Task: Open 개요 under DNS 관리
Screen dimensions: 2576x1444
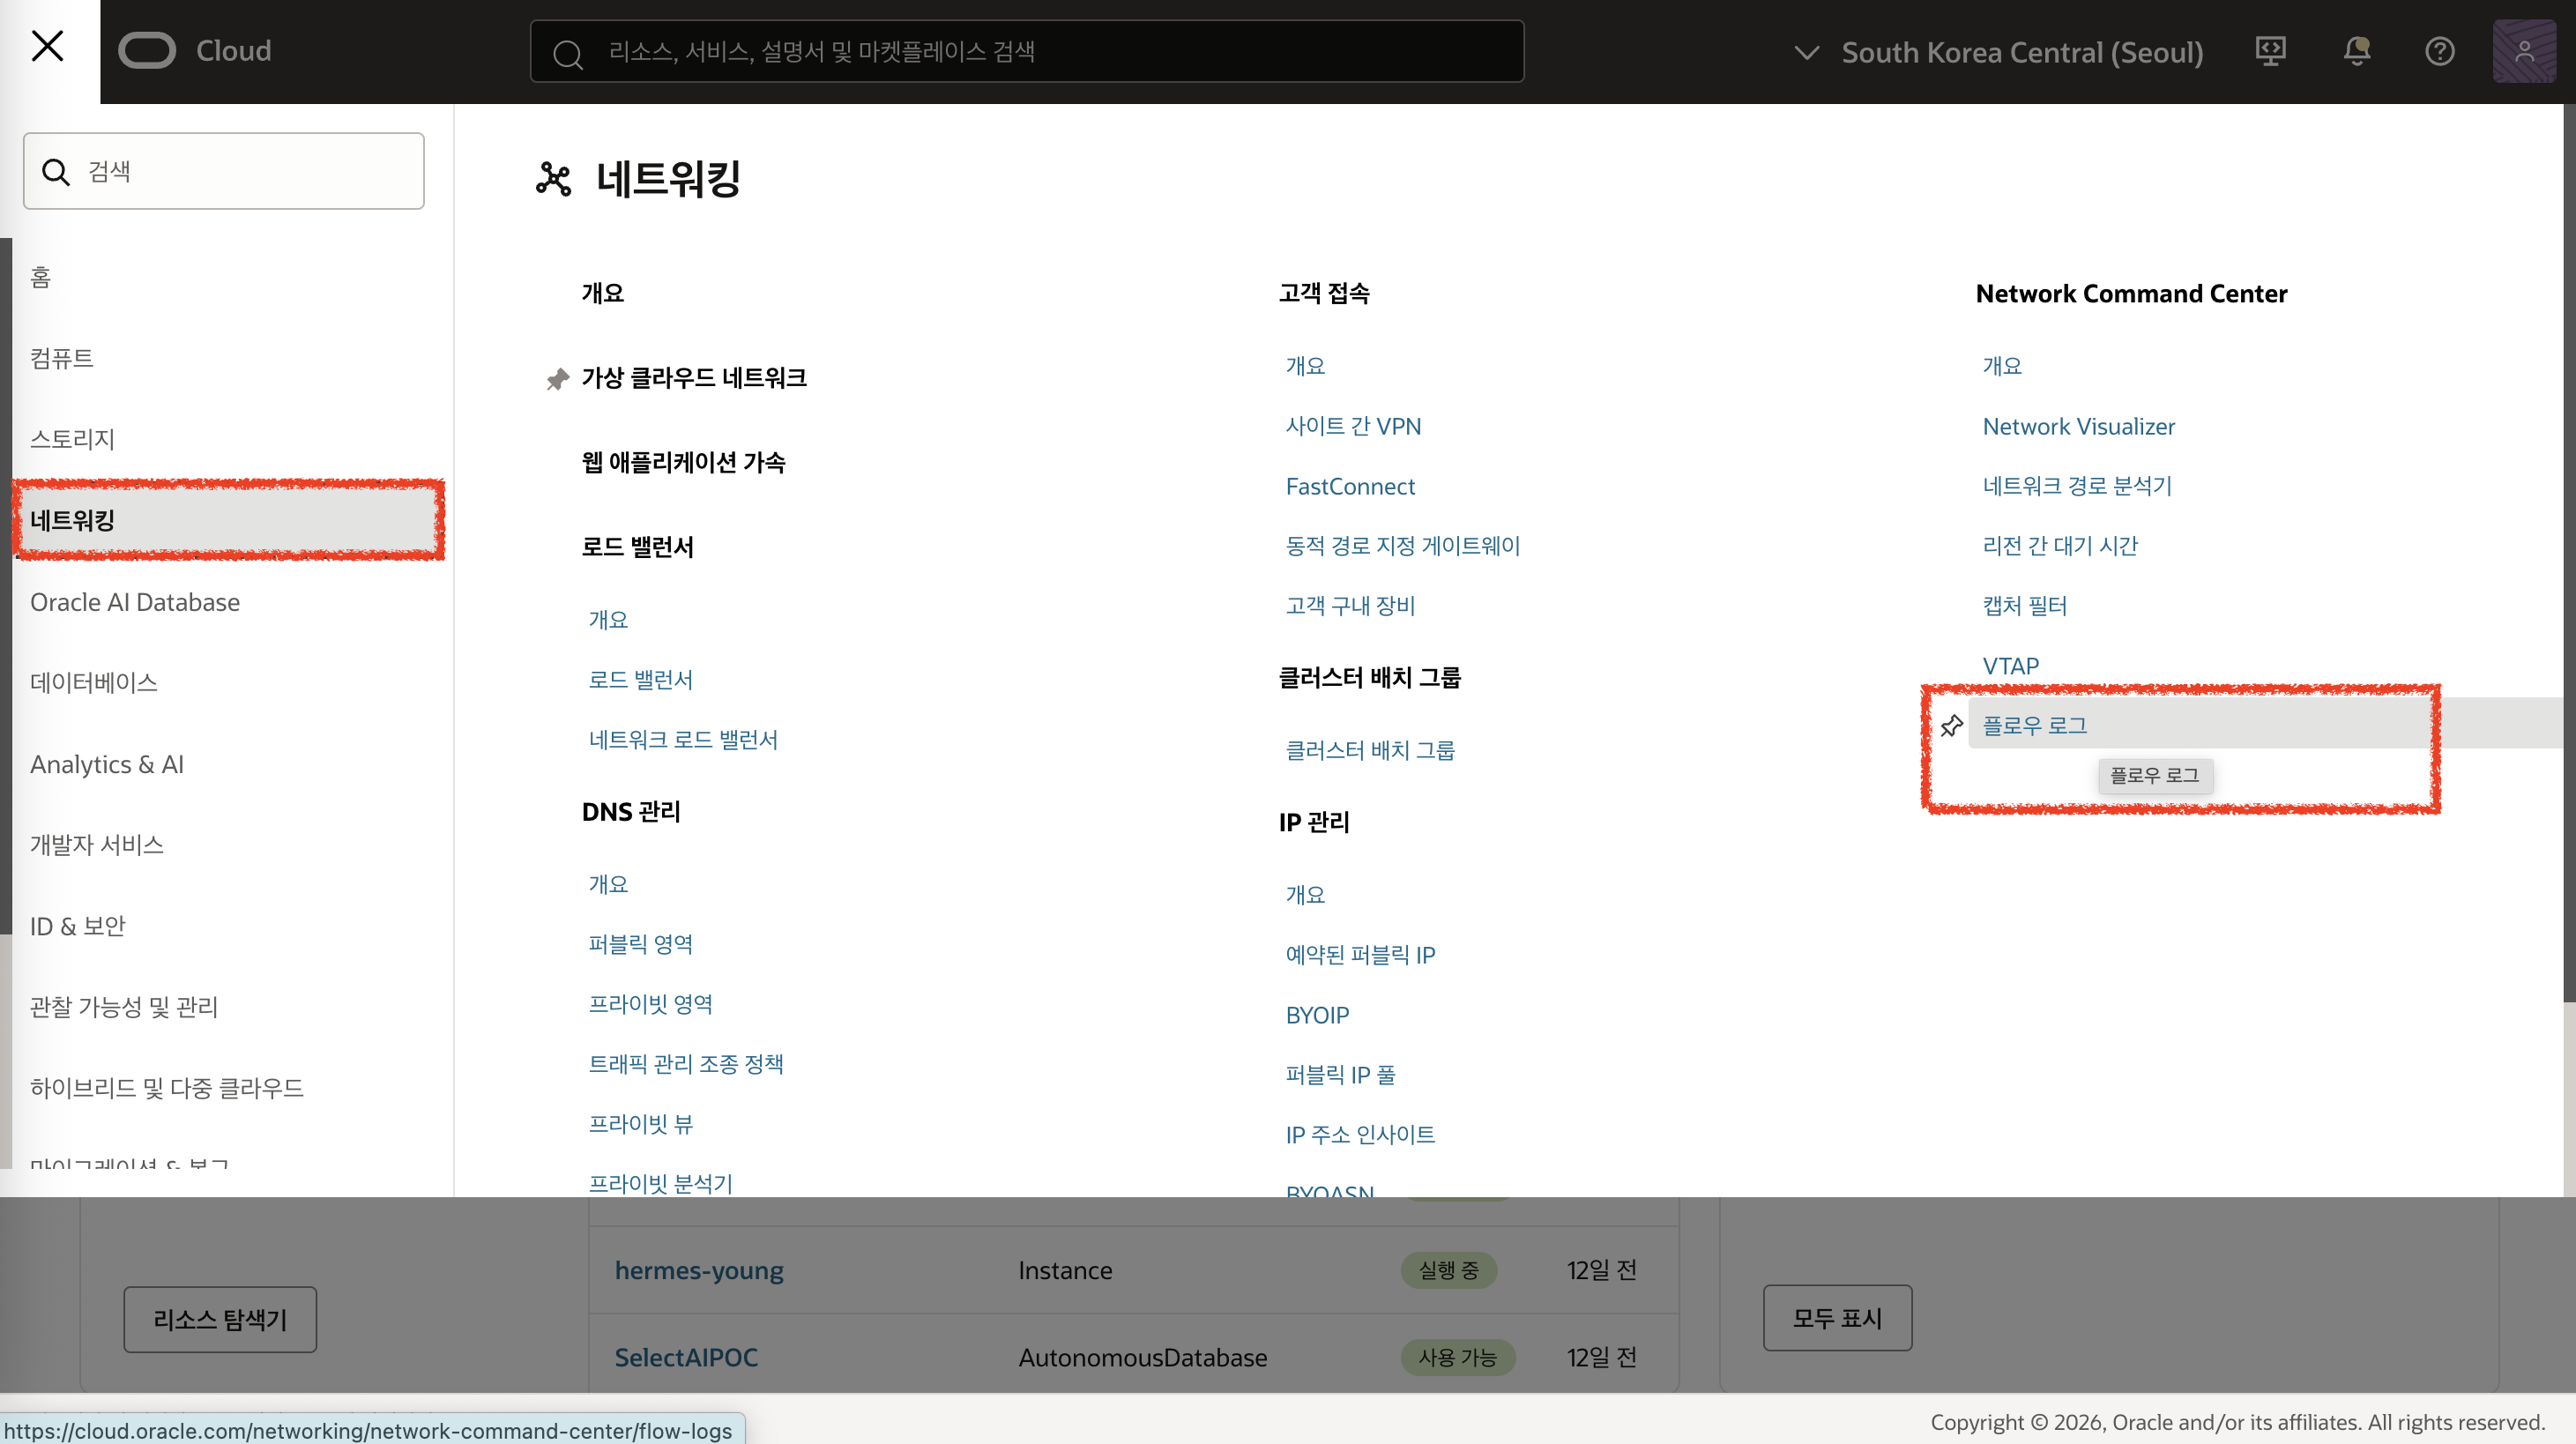Action: pos(608,884)
